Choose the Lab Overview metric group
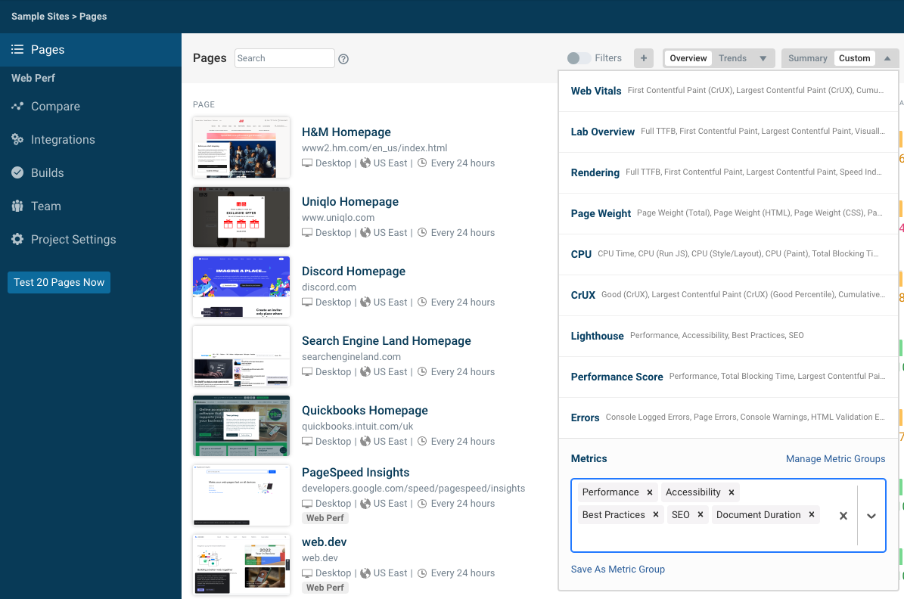Viewport: 904px width, 599px height. click(x=728, y=132)
